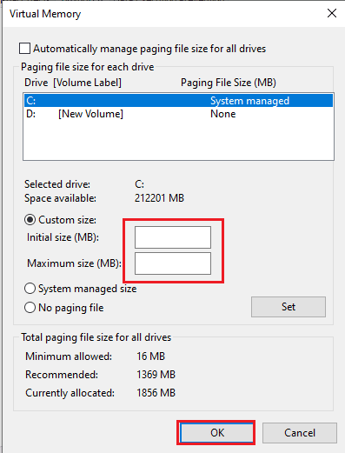Click the Maximum size (MB) input box

173,263
